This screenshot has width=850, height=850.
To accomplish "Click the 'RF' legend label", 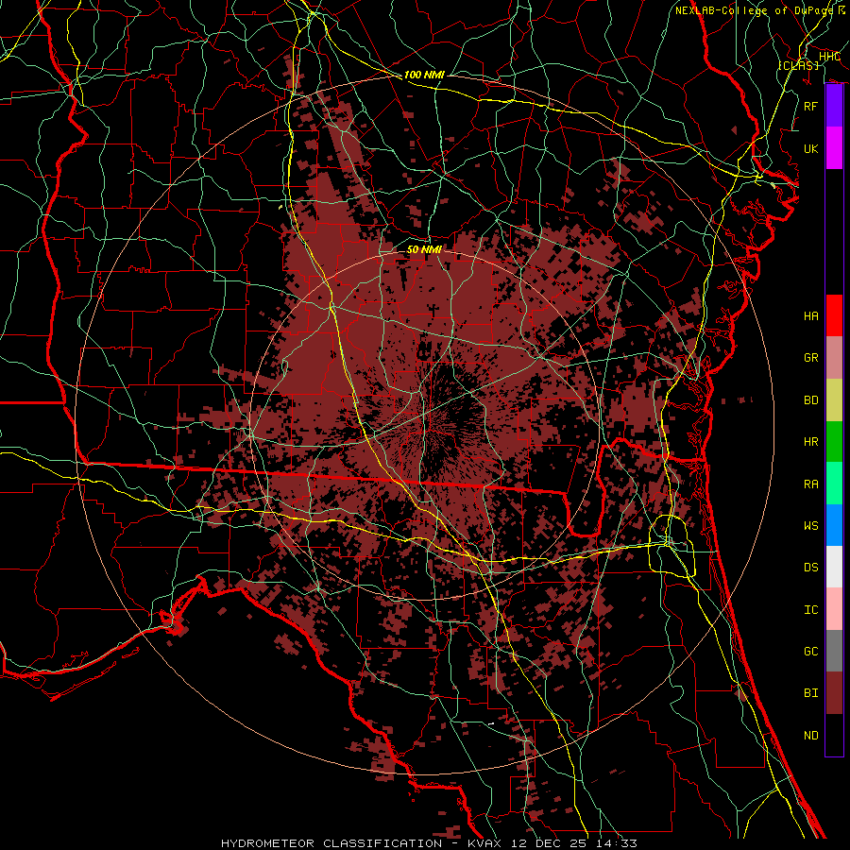I will point(810,106).
